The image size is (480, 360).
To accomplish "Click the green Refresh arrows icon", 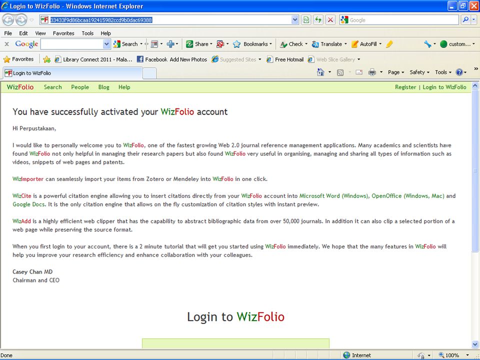I will (318, 20).
